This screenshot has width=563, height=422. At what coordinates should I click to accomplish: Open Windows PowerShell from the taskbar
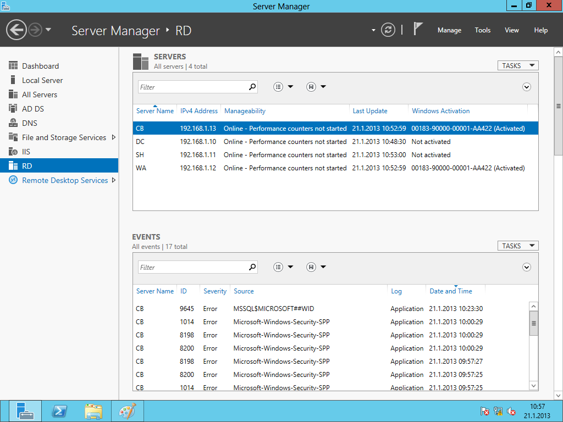(59, 410)
